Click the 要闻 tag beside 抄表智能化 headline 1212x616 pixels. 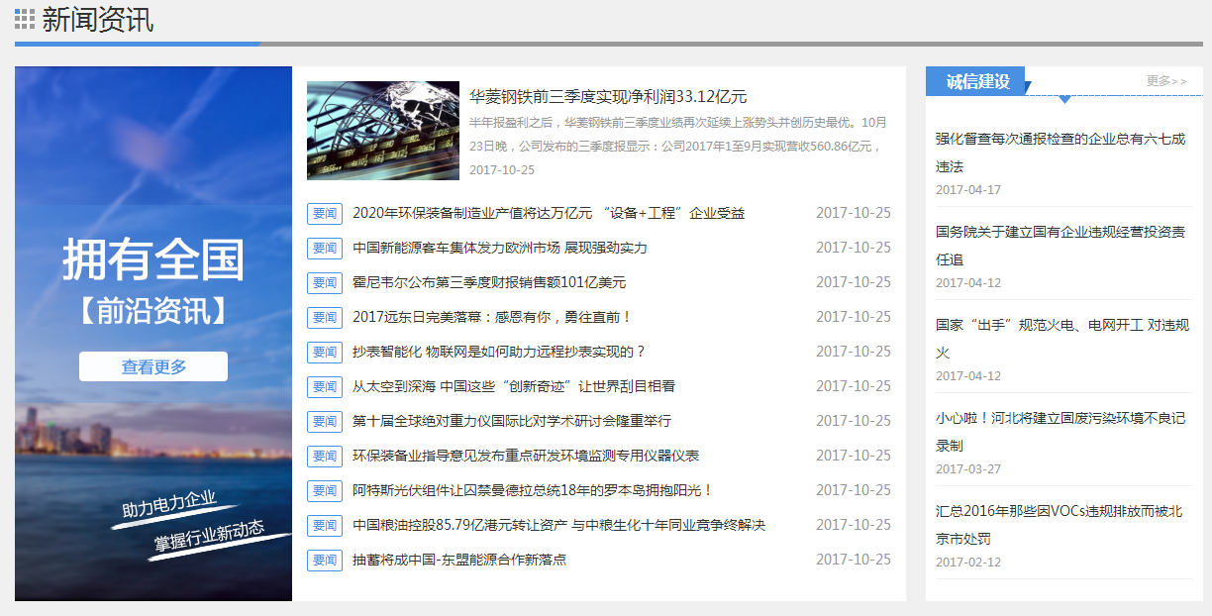point(324,352)
